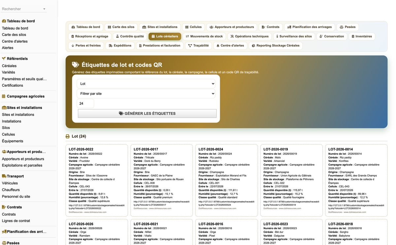Open Céréales in sidebar

[x=9, y=66]
